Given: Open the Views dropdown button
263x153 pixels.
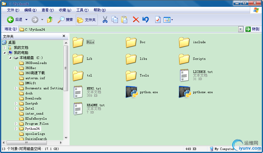Looking at the screenshot, I should pyautogui.click(x=168, y=20).
